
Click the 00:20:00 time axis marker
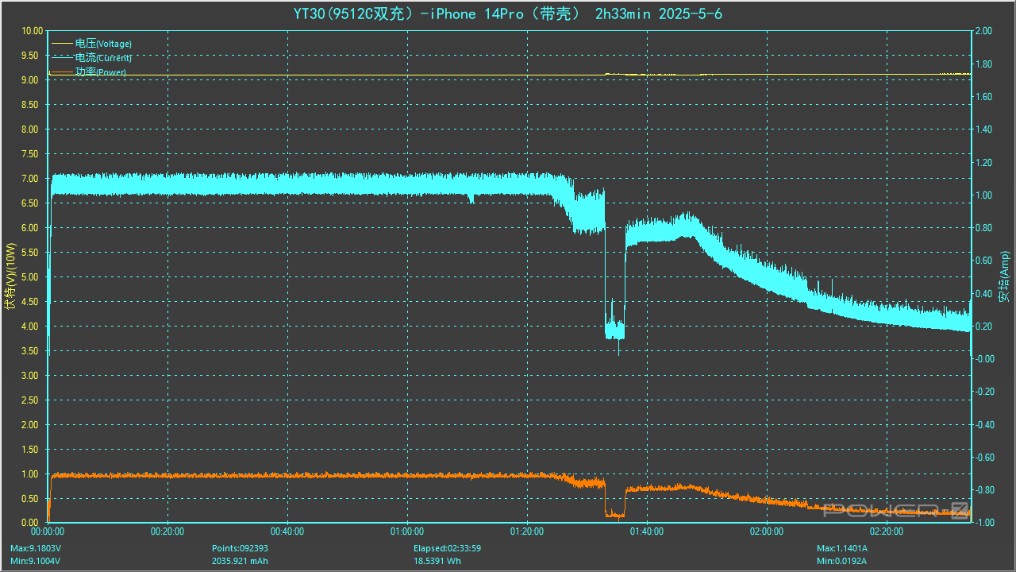tap(167, 531)
